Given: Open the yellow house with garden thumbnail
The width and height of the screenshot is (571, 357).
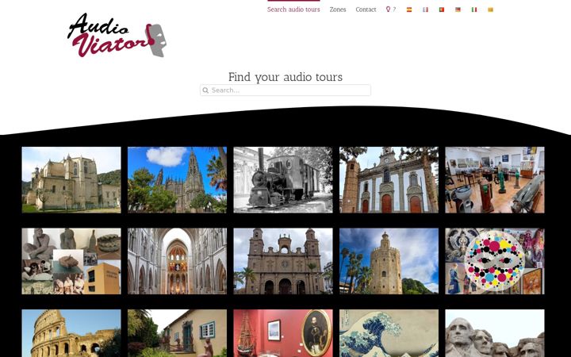Looking at the screenshot, I should tap(177, 333).
